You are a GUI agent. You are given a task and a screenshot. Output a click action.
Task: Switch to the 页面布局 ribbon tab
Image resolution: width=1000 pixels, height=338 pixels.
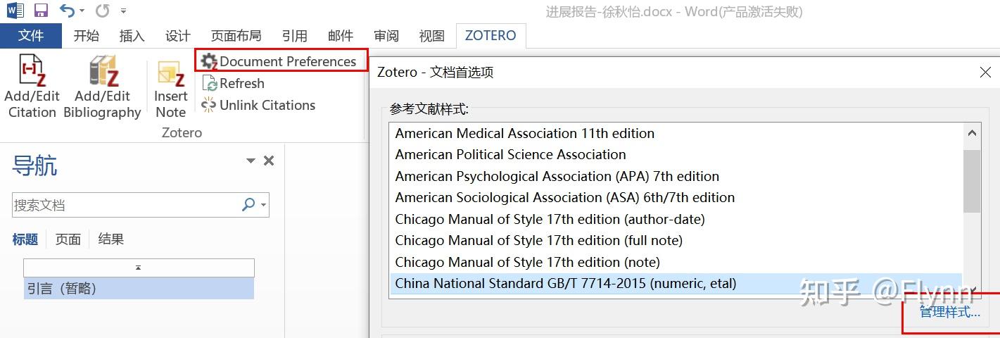tap(236, 36)
